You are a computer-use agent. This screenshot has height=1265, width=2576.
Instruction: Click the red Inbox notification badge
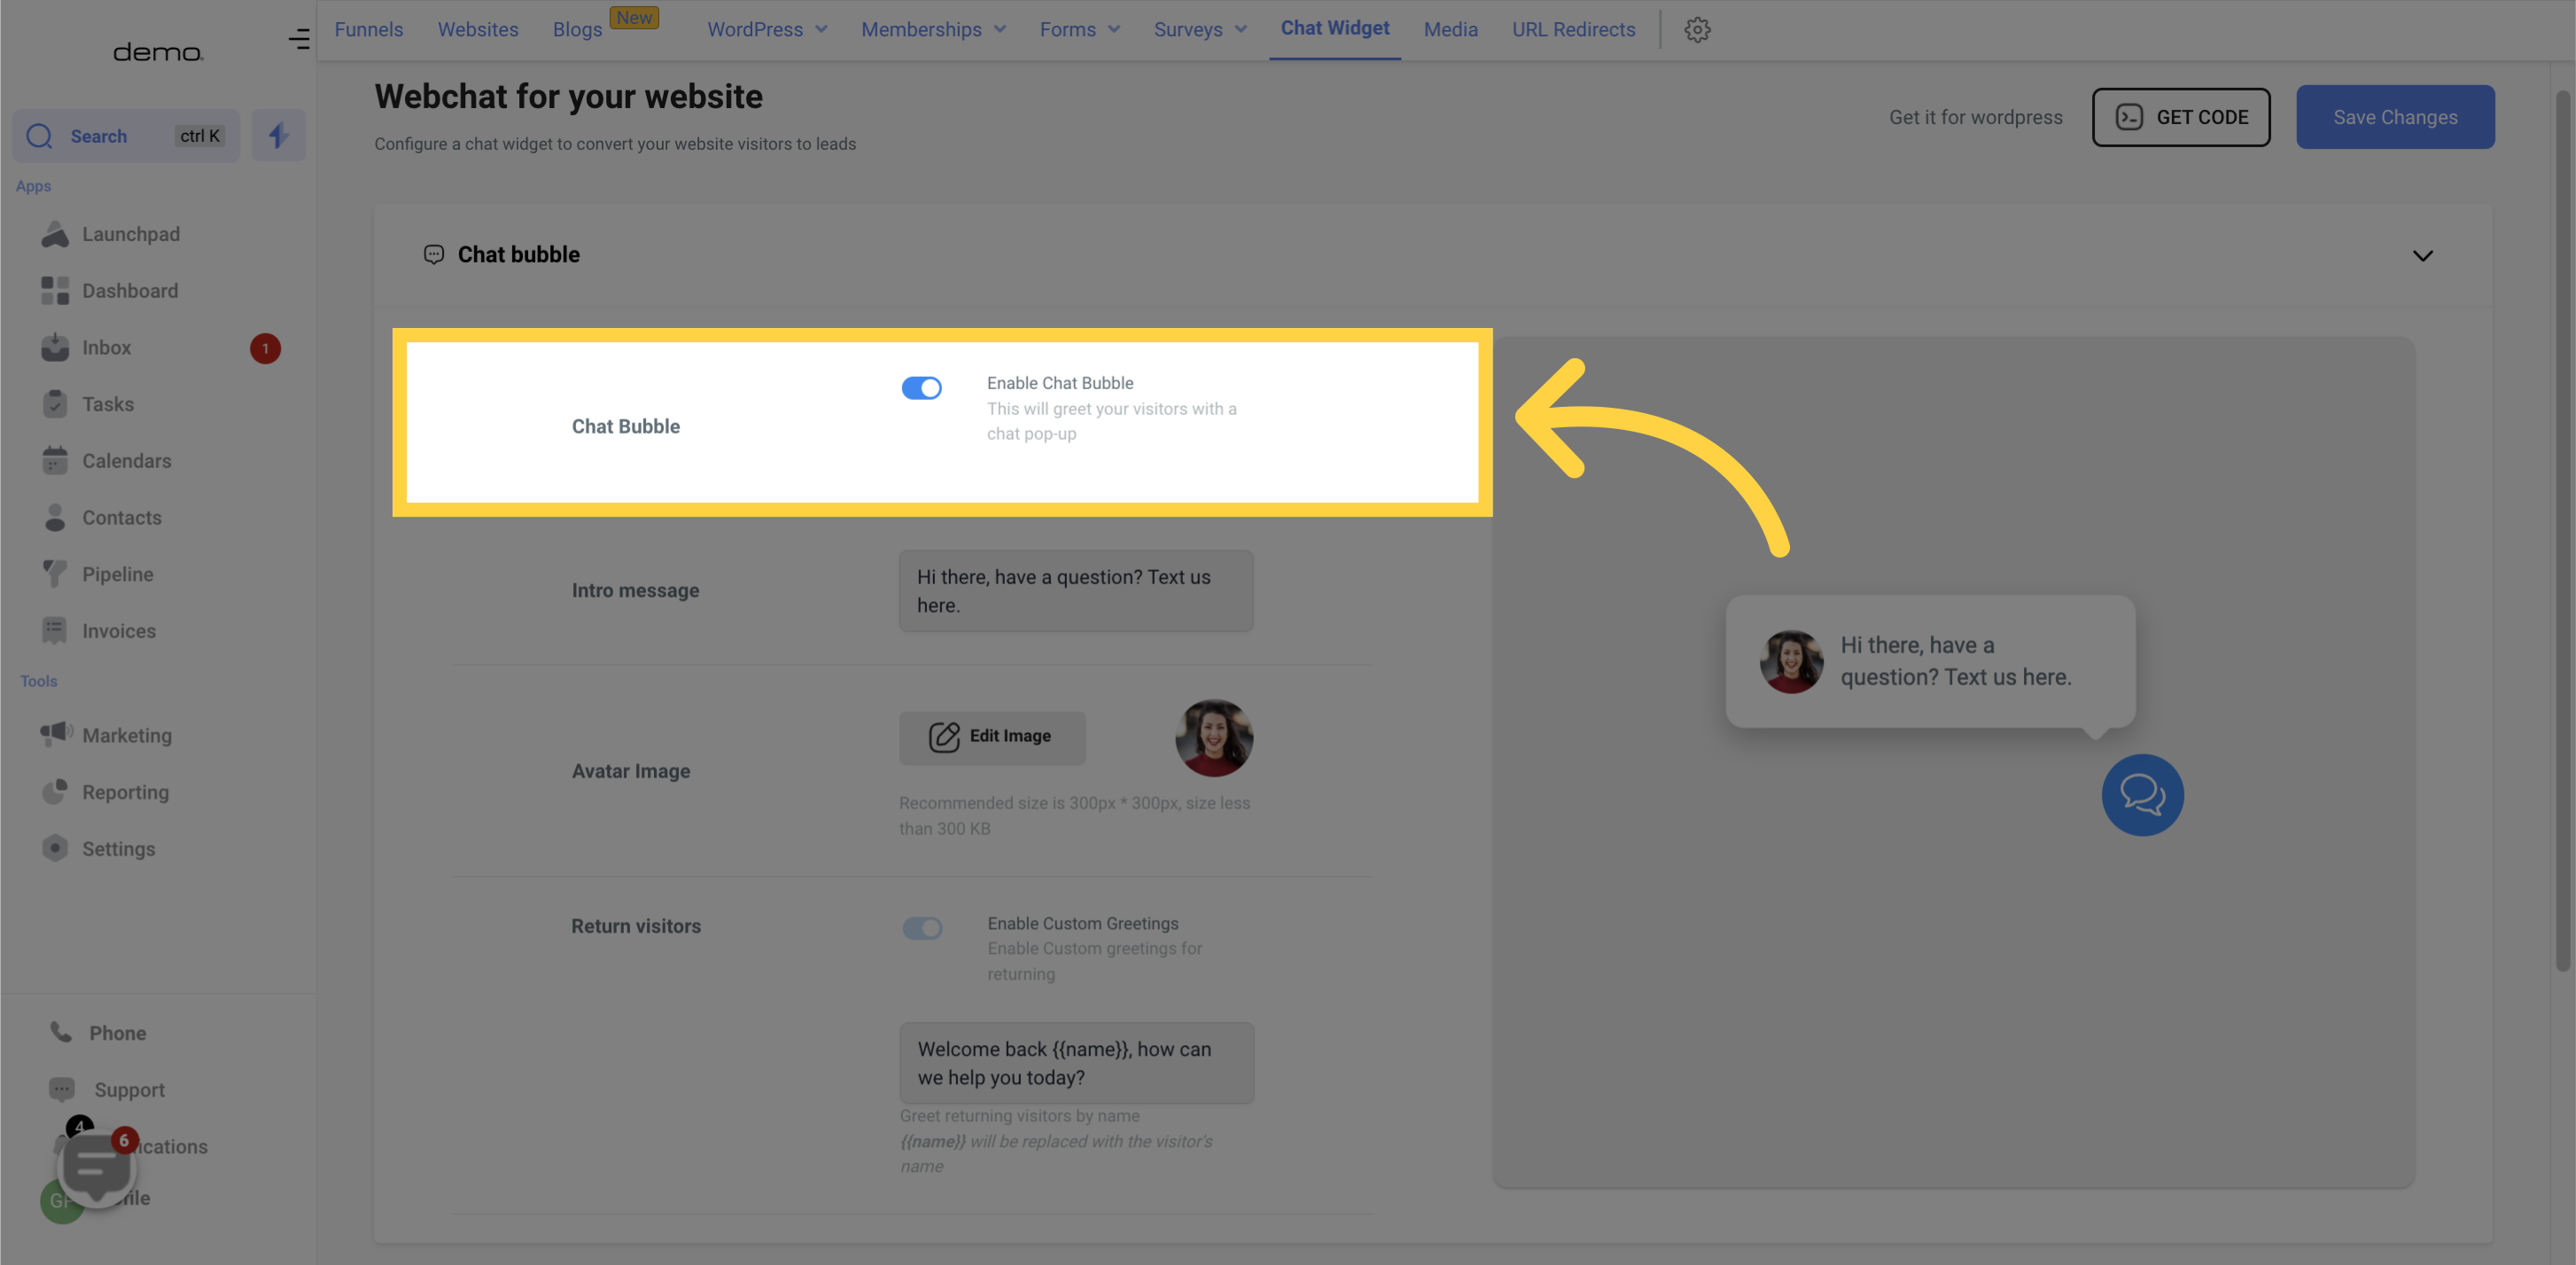click(265, 348)
